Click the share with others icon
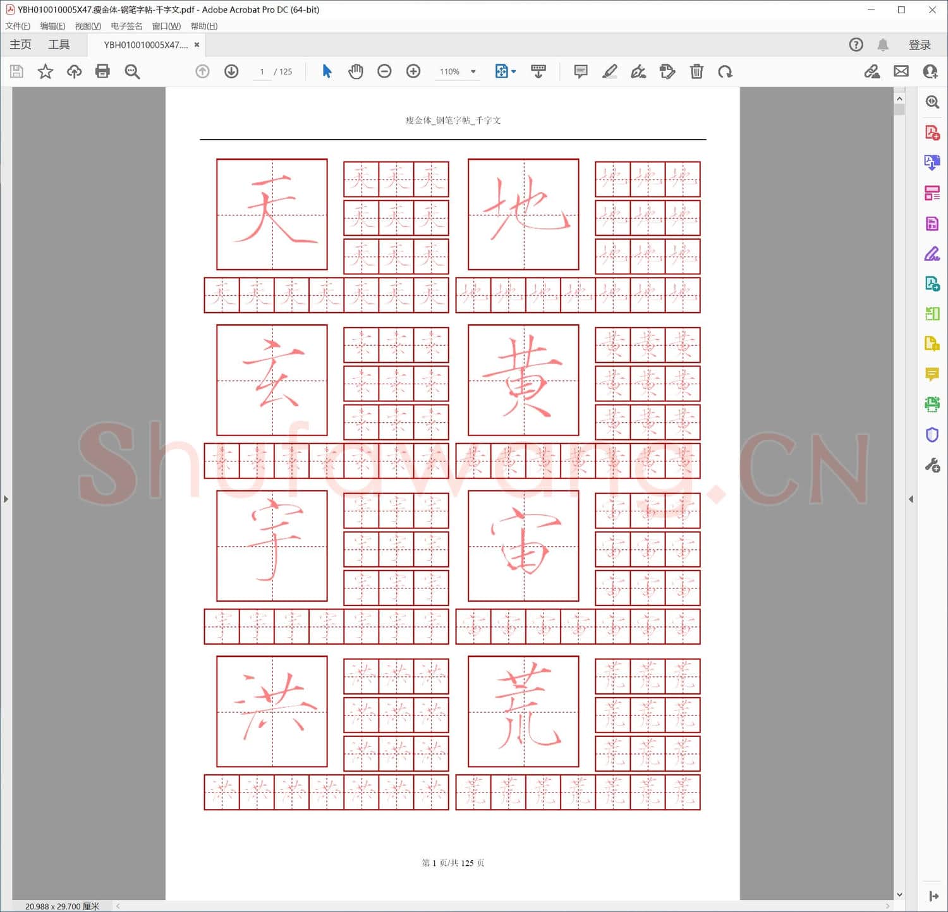Image resolution: width=948 pixels, height=912 pixels. (930, 71)
